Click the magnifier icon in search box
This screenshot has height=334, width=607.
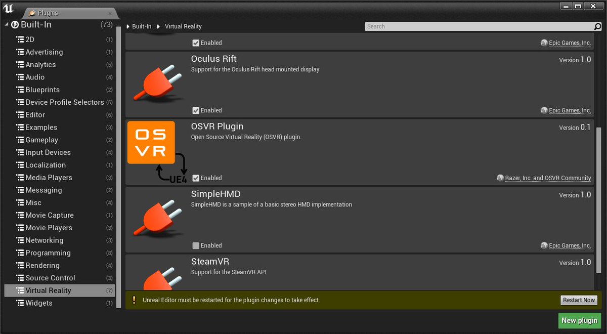[x=598, y=26]
